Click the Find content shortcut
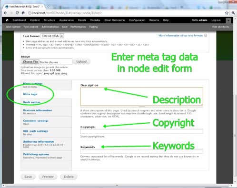 tap(31, 27)
